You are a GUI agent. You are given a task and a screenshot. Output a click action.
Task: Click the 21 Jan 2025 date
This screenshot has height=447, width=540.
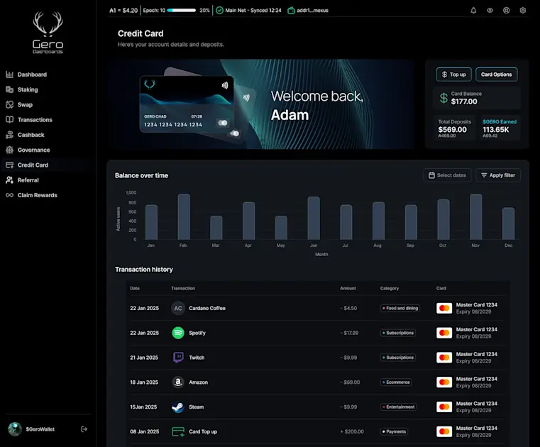point(144,358)
